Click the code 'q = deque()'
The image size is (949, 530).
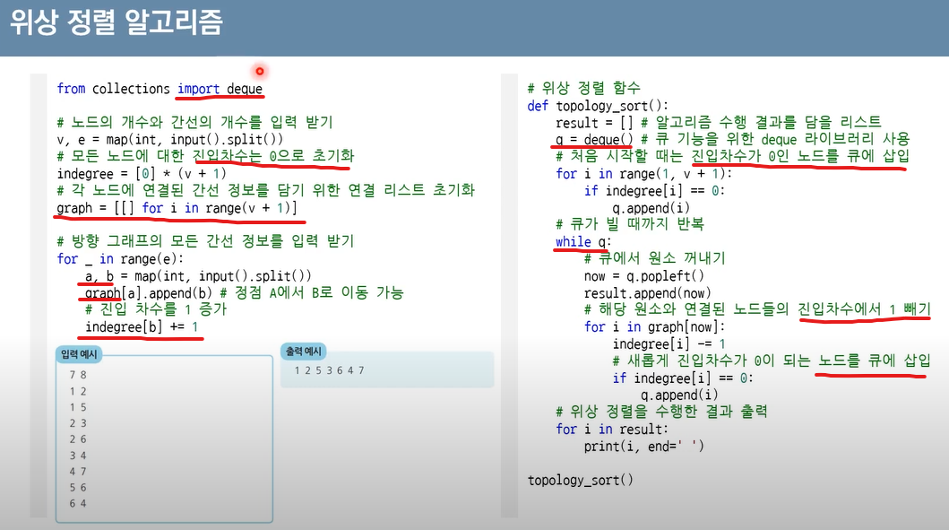[x=594, y=140]
